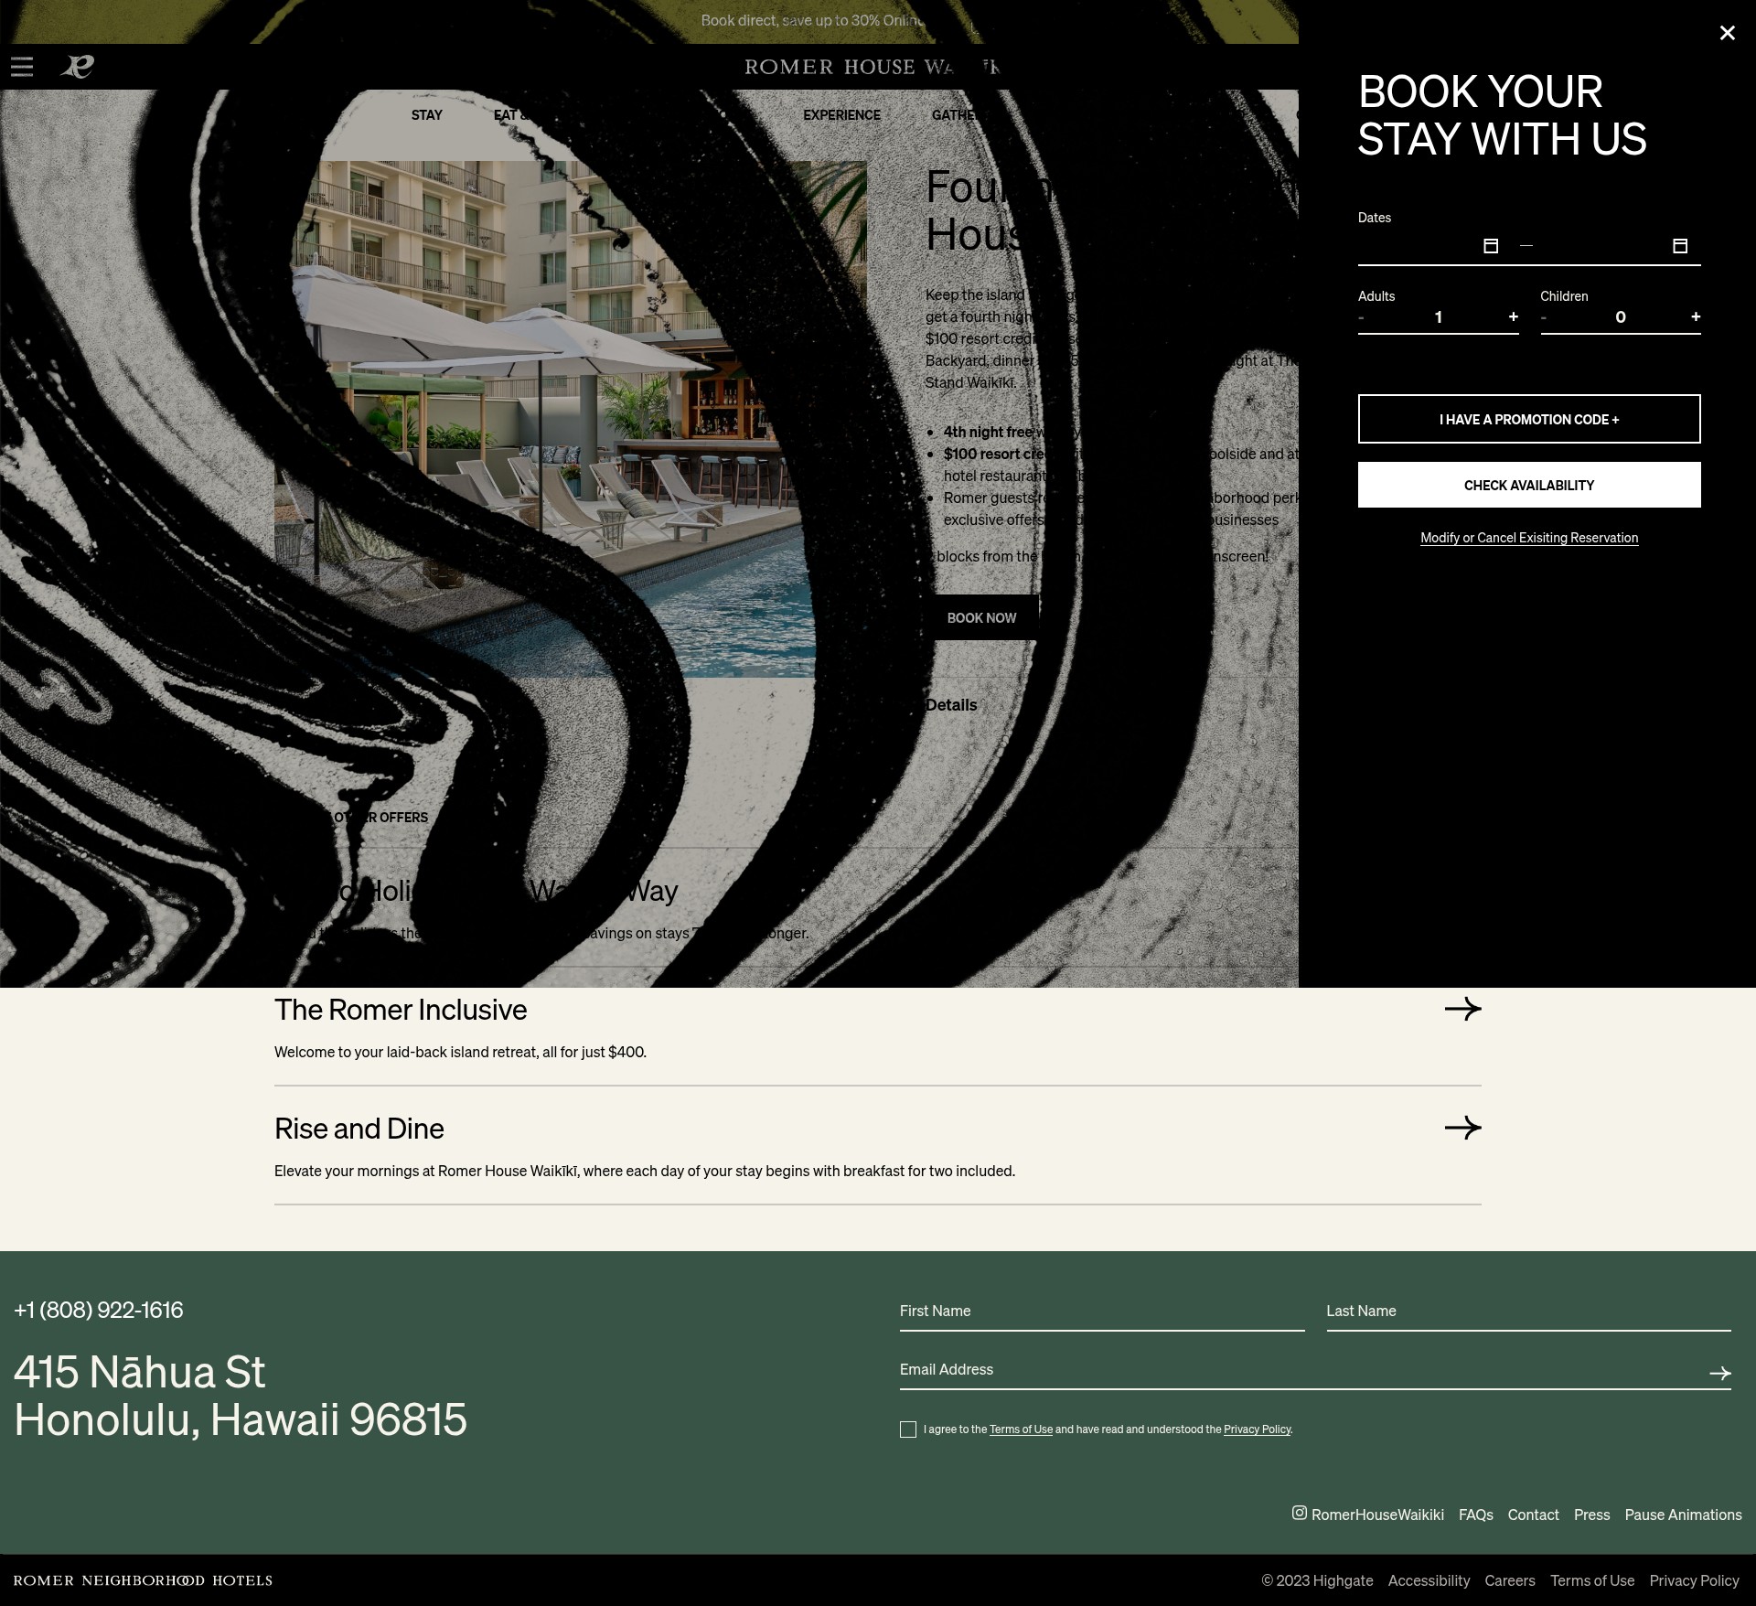The height and width of the screenshot is (1606, 1756).
Task: Open the RomerHouseWaikiki Instagram icon
Action: click(1299, 1513)
